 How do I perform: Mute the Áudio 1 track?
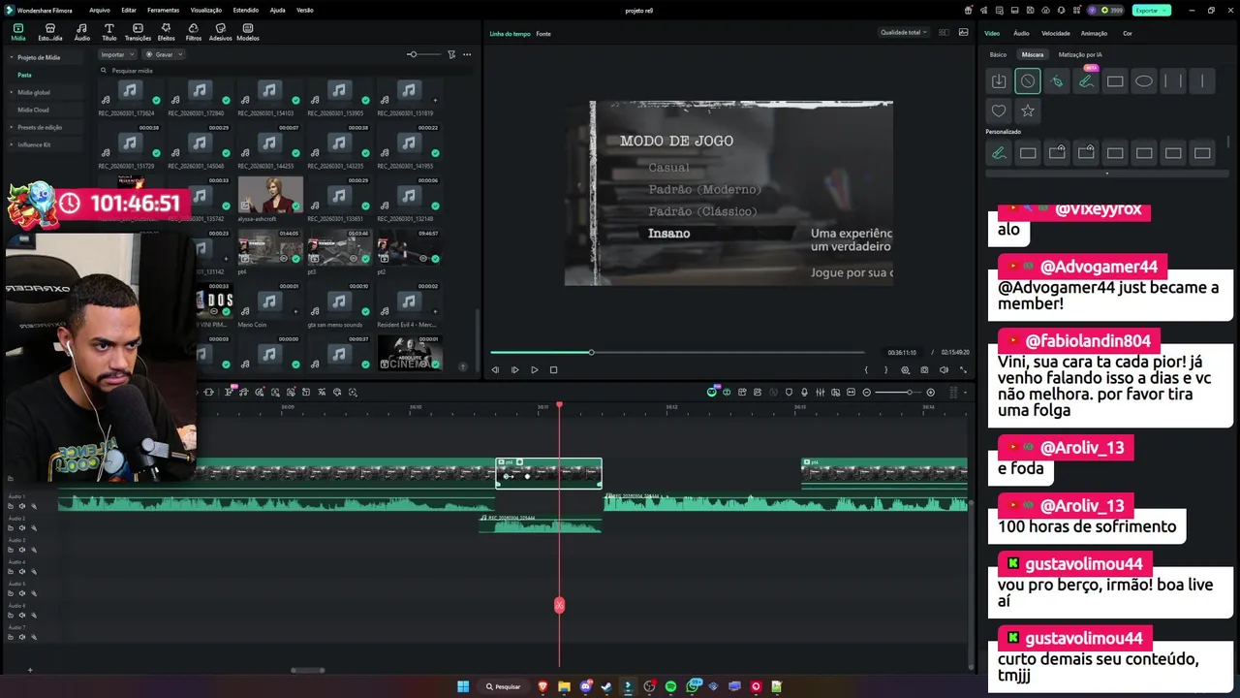(22, 506)
